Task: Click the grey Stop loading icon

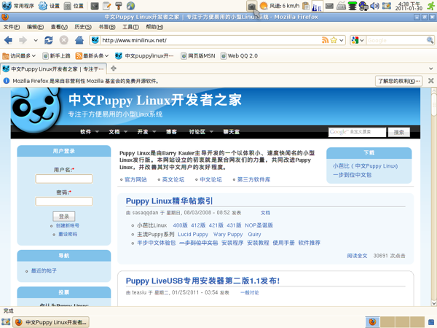Action: pyautogui.click(x=64, y=40)
